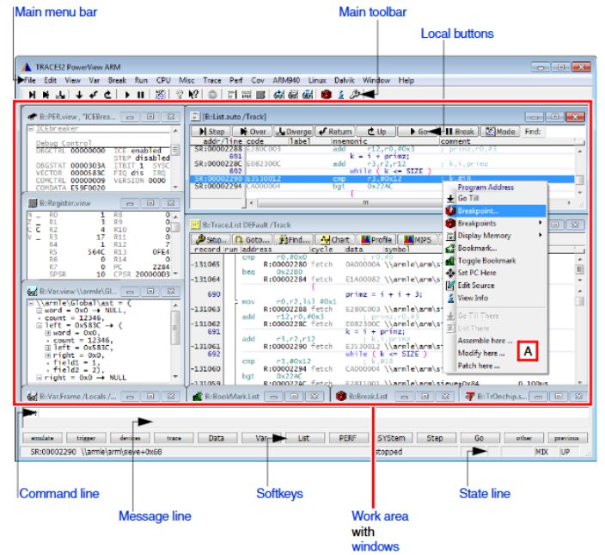Screen dimensions: 605x555
Task: Choose 'Toggle Bookmark' in context menu
Action: [495, 261]
